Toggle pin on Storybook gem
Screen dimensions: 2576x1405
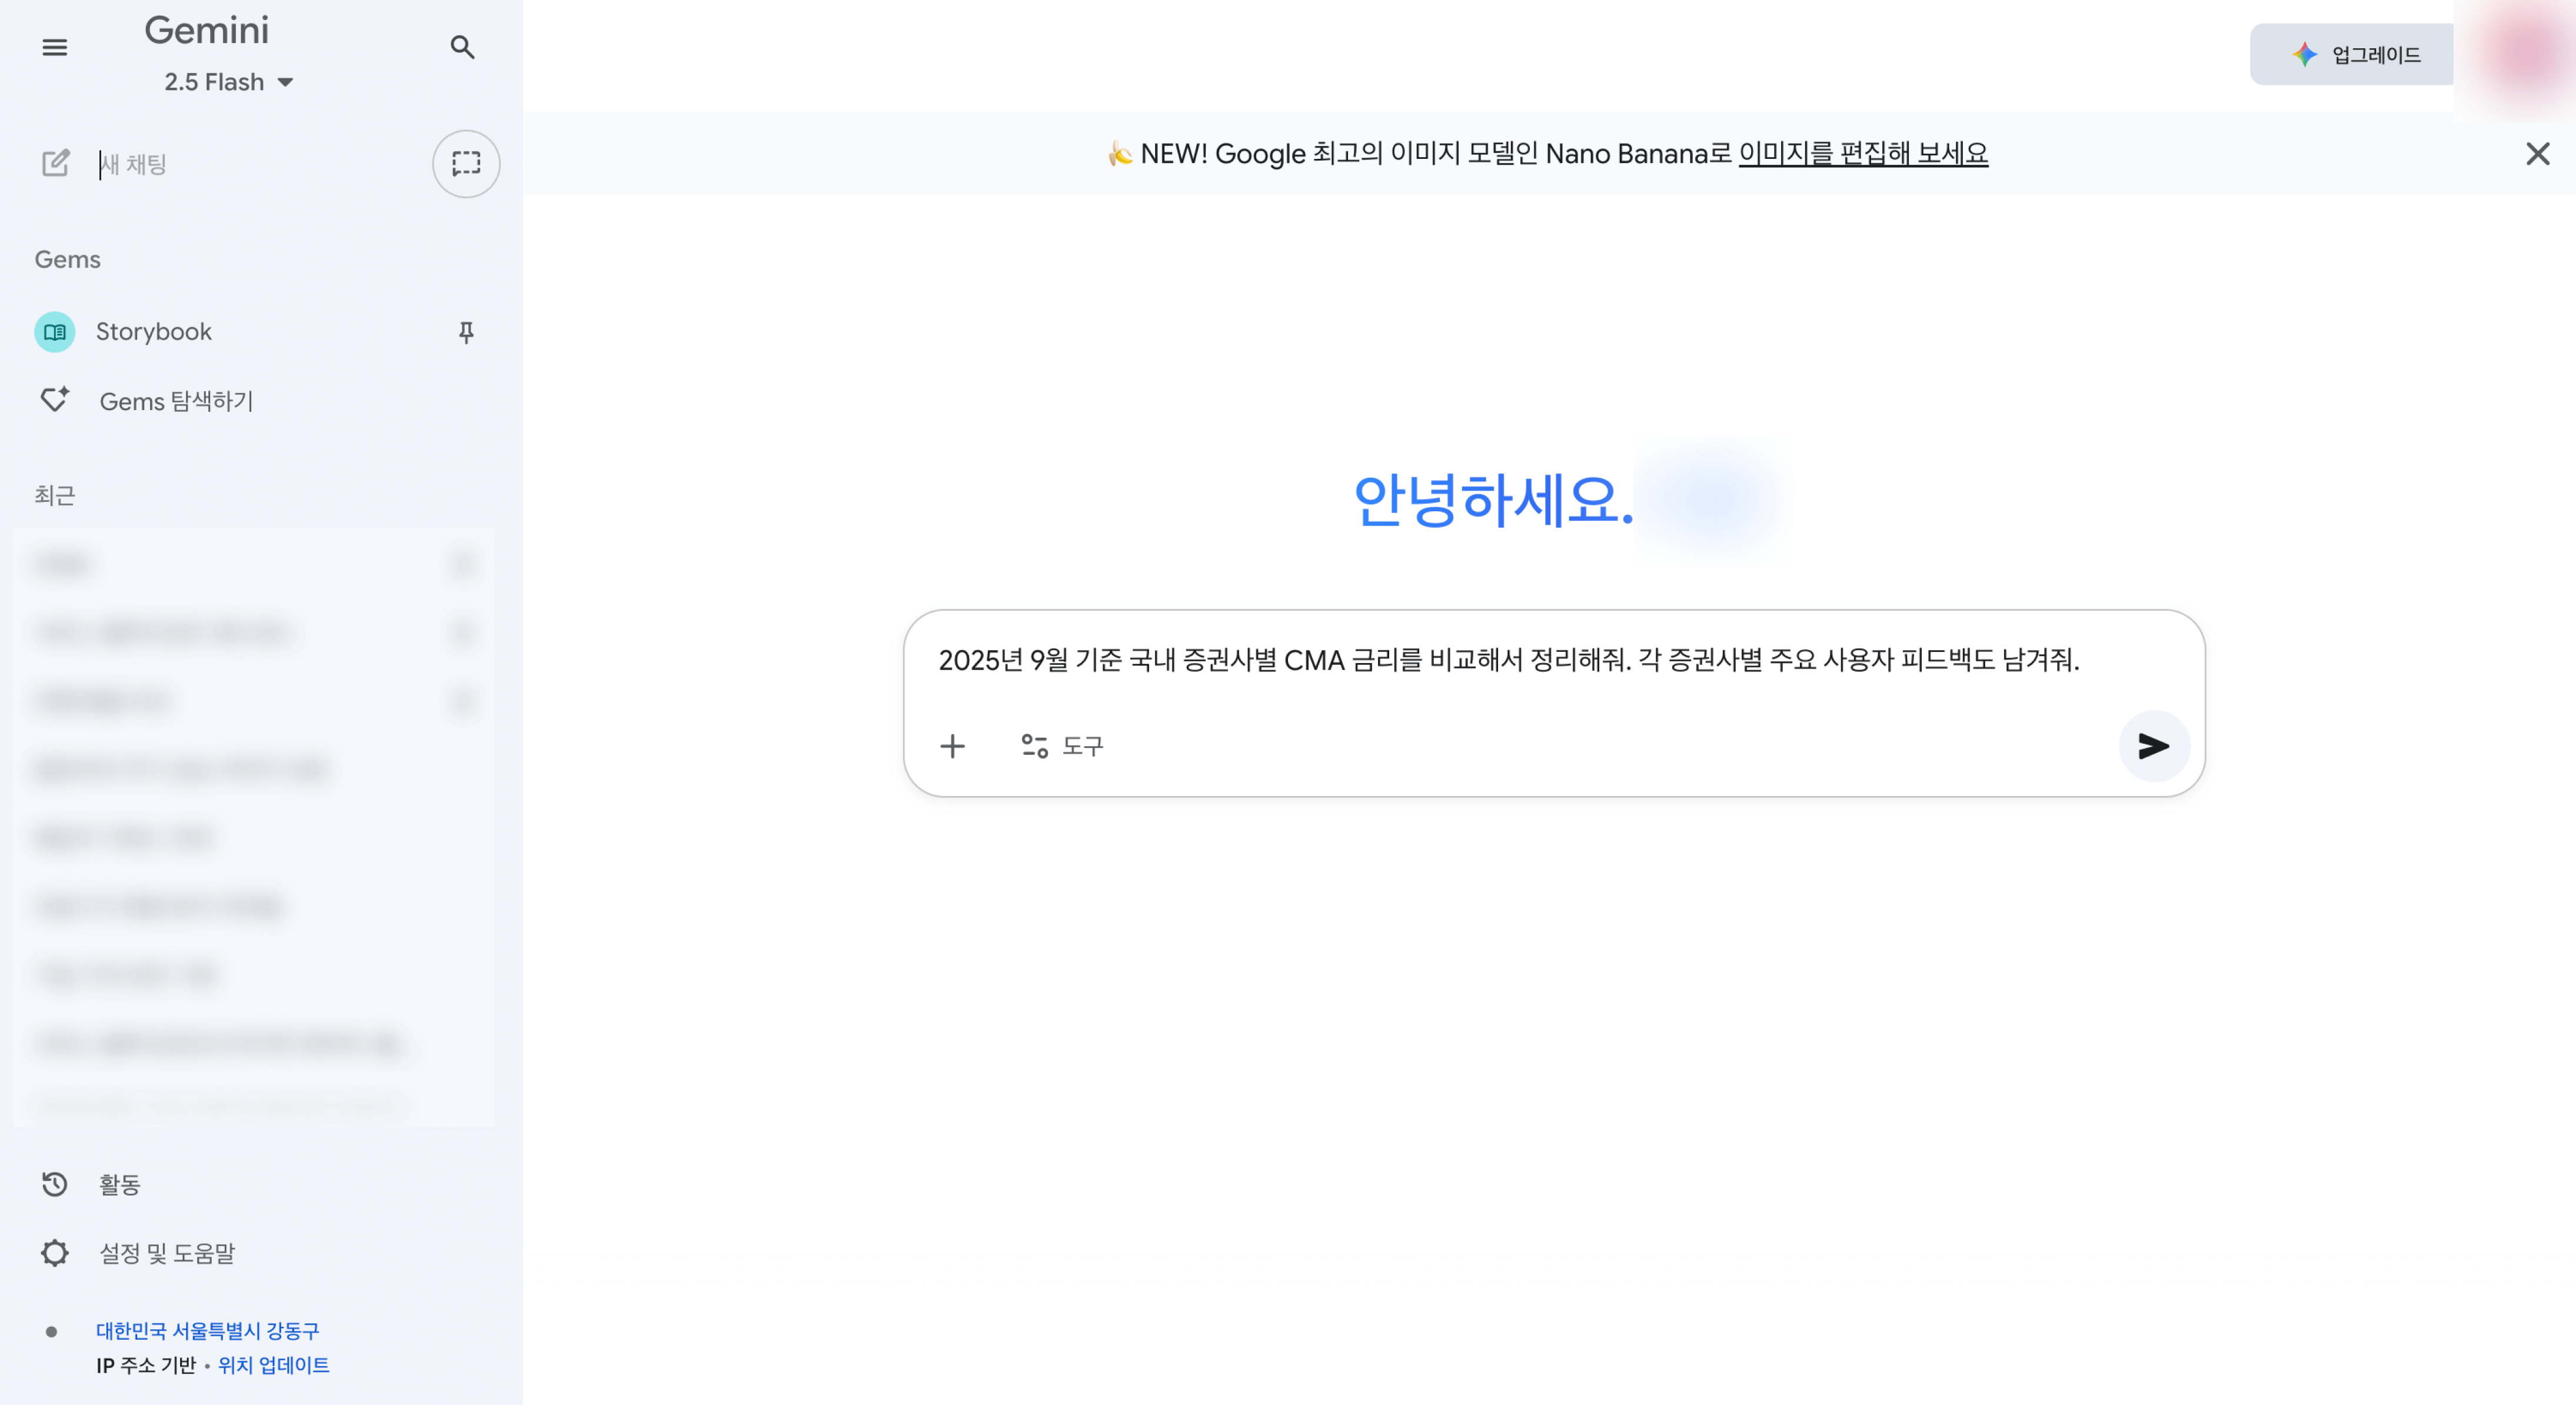pos(466,332)
